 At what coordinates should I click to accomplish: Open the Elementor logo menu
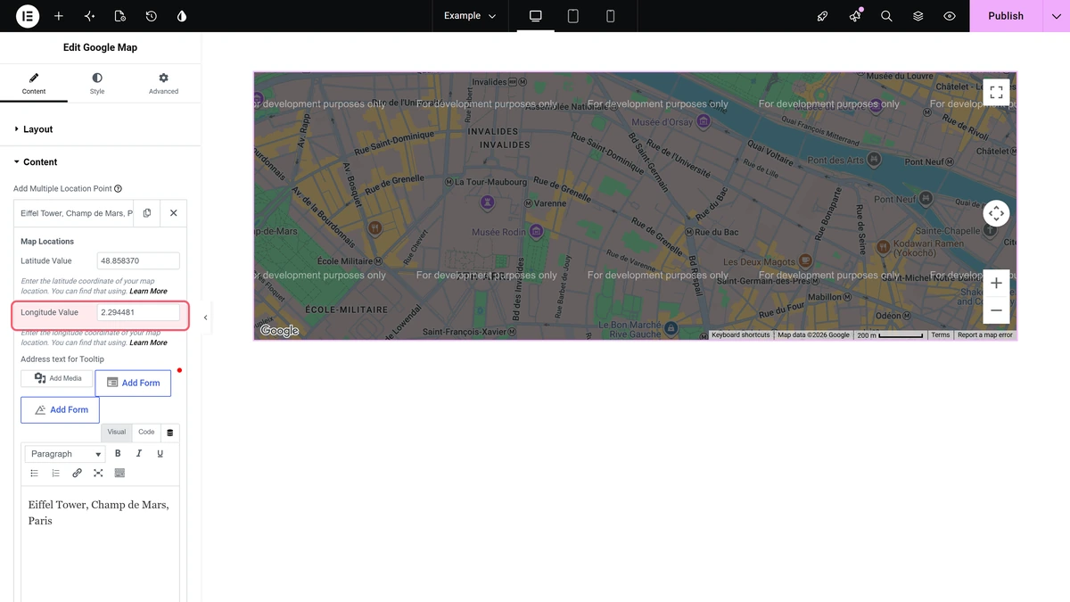[x=28, y=16]
